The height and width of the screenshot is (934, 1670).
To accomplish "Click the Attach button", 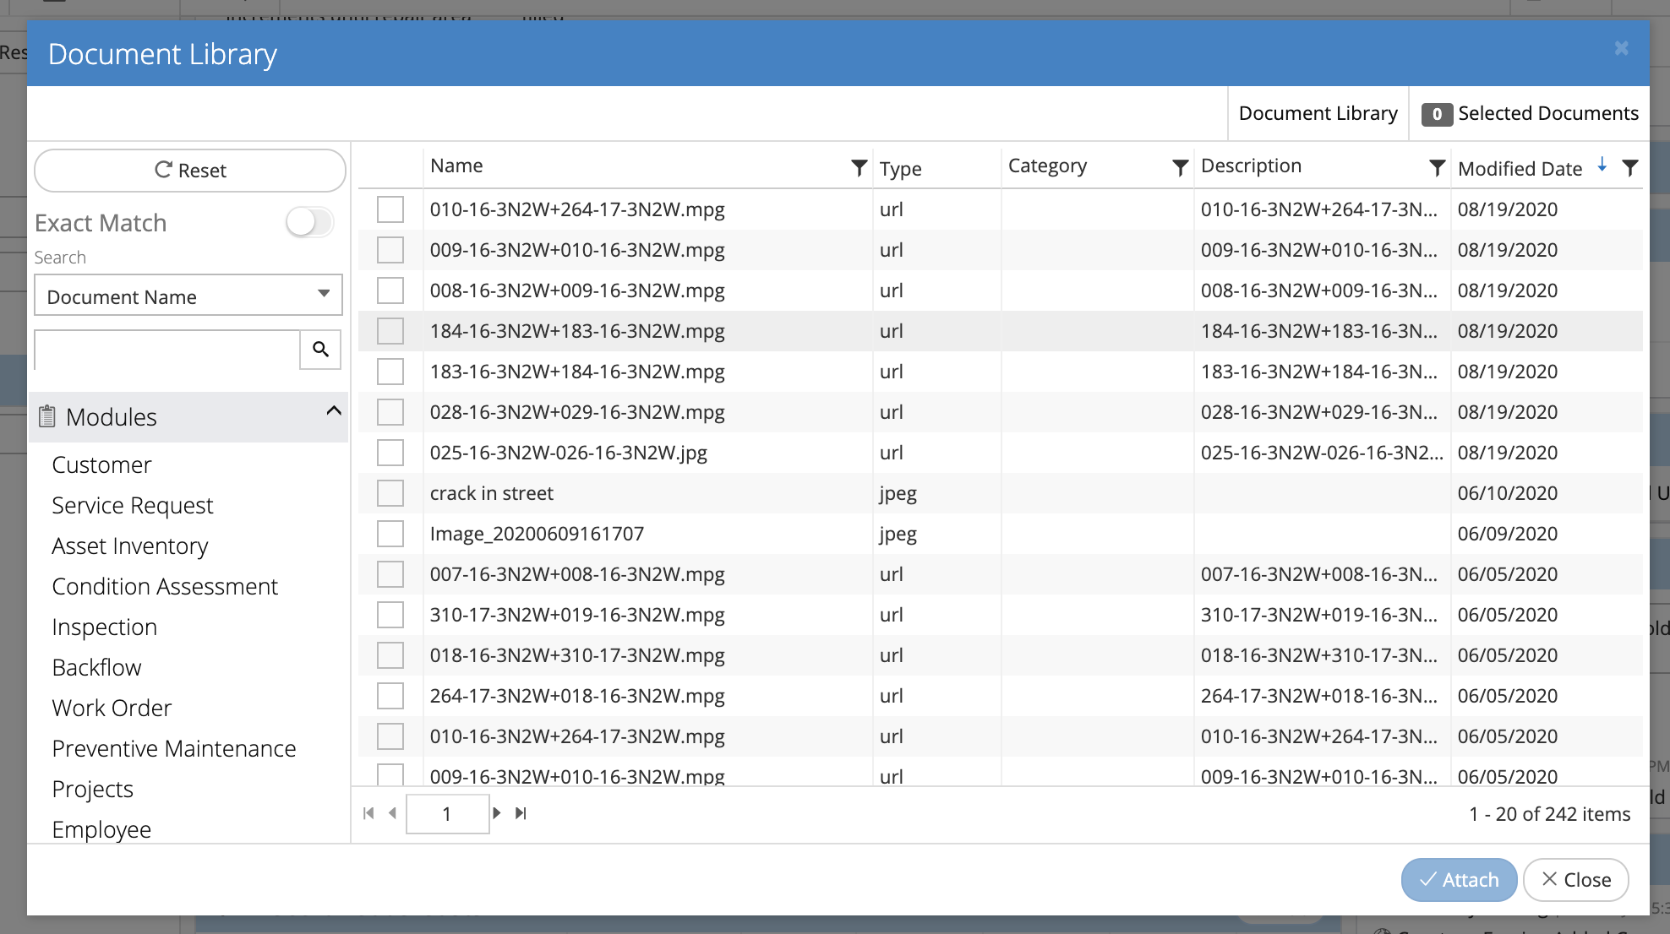I will (x=1459, y=879).
